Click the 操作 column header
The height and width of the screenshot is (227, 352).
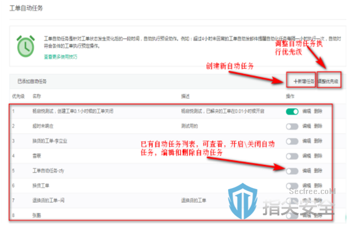coord(290,96)
